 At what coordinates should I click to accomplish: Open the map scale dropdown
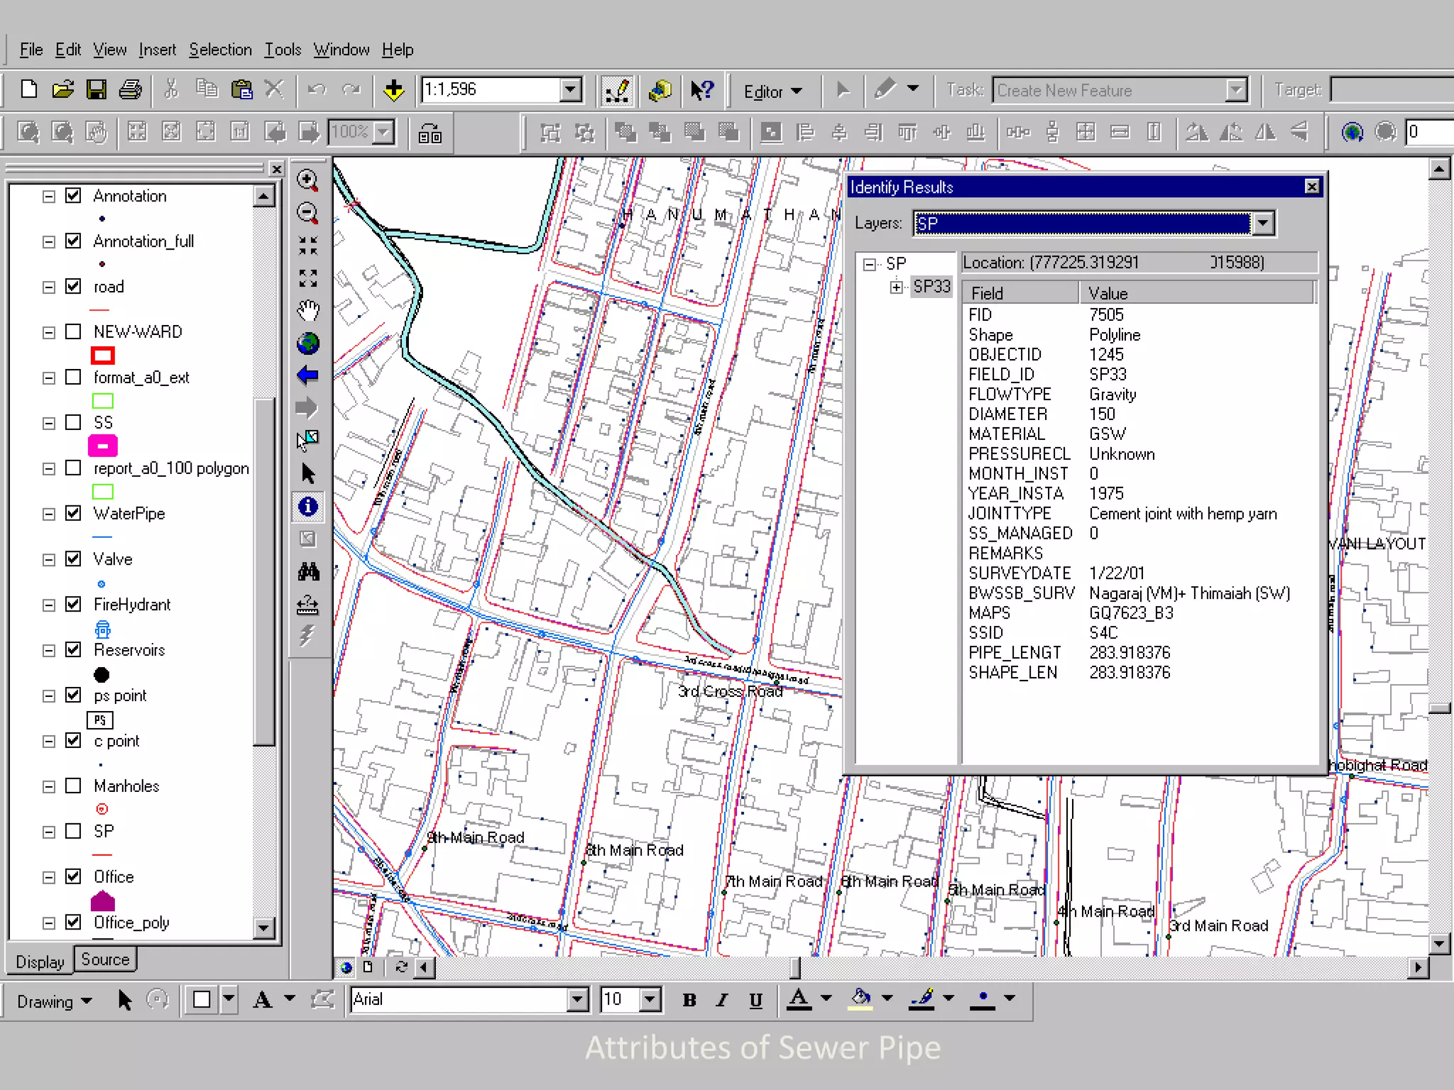569,90
